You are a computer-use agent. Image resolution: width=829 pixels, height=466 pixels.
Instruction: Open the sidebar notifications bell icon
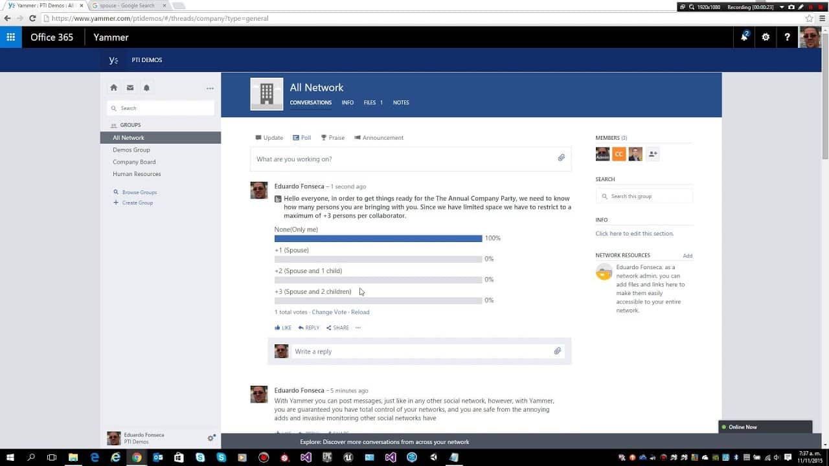click(x=146, y=87)
